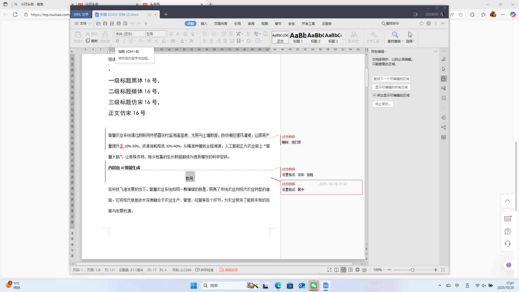
Task: Expand the 限制编辑 panel title dropdown
Action: pyautogui.click(x=386, y=52)
